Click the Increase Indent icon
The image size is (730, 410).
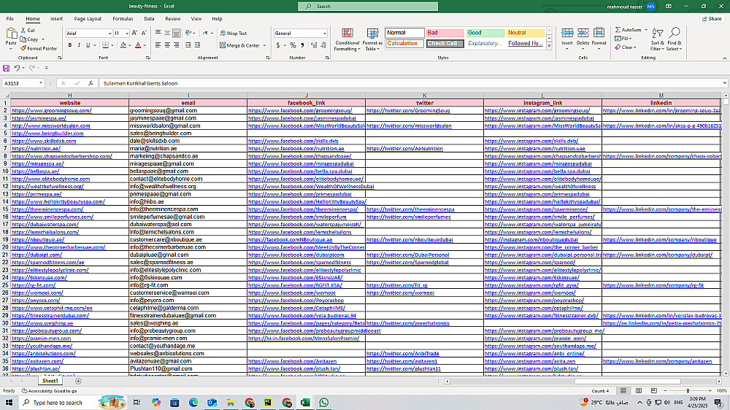[x=197, y=45]
